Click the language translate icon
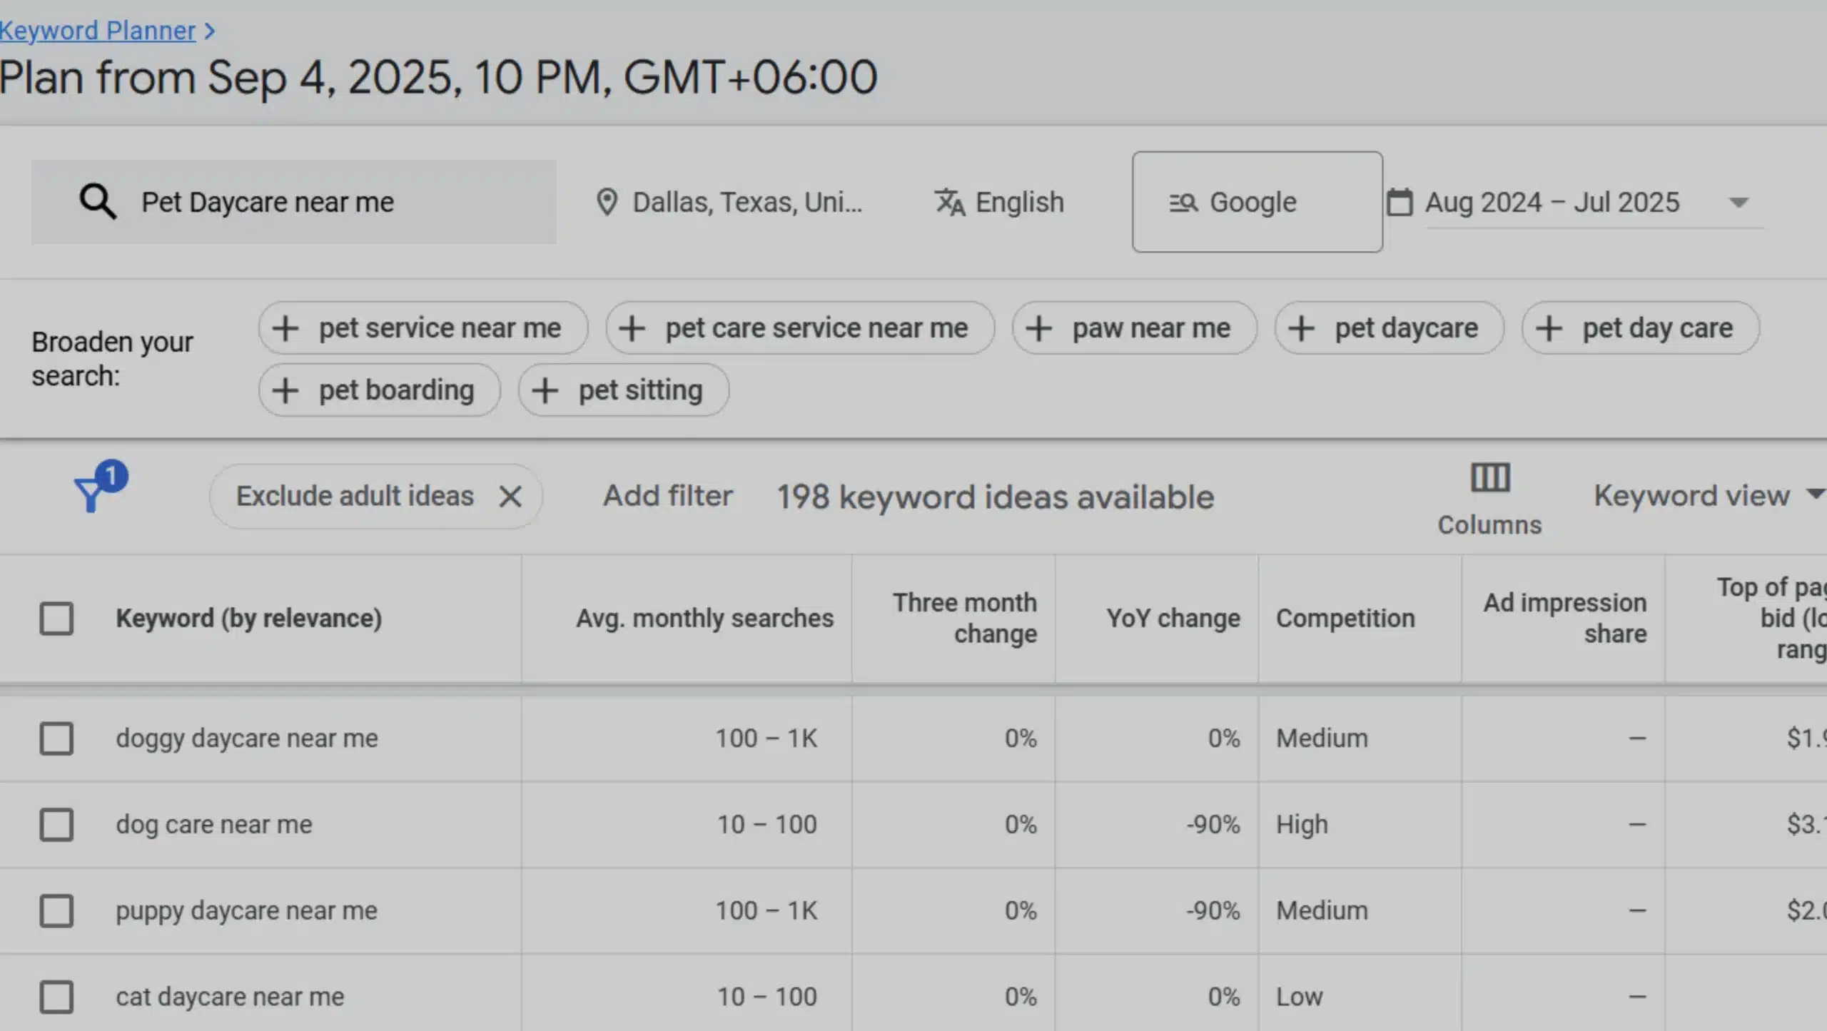Image resolution: width=1827 pixels, height=1031 pixels. click(x=950, y=203)
